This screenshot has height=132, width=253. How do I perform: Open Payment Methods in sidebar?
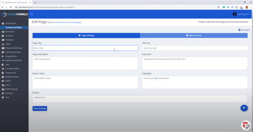14,48
